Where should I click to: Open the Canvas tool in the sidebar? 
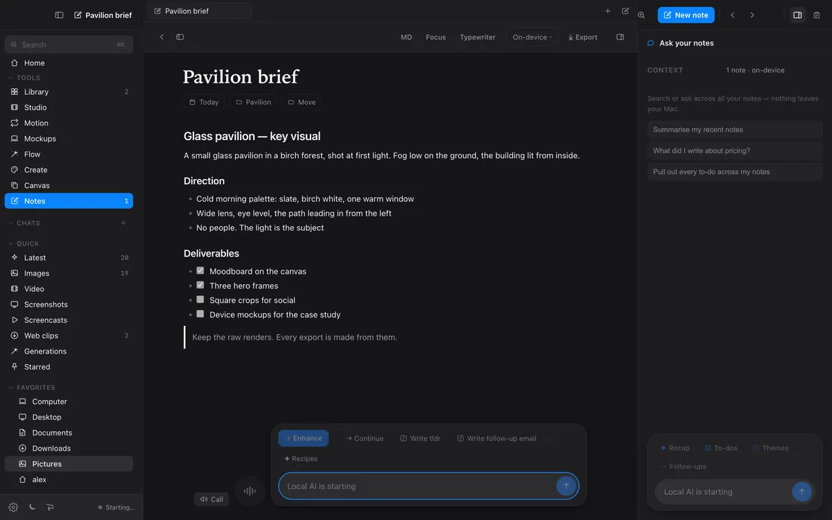[69, 185]
